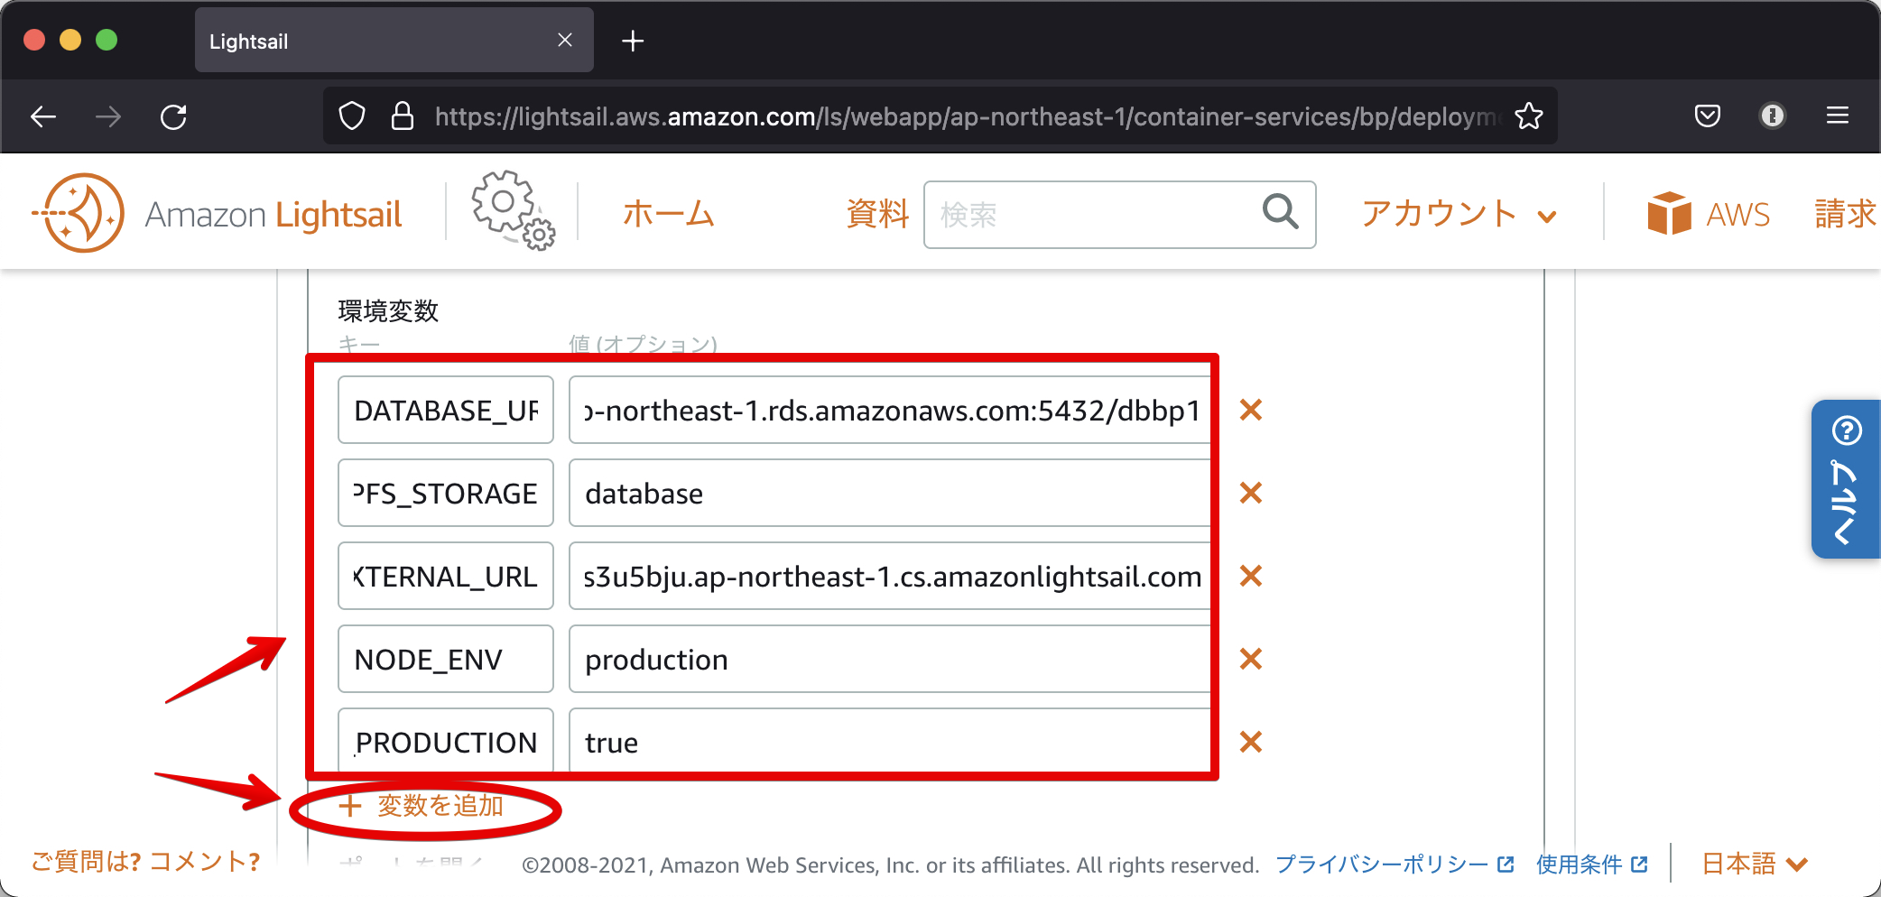Screen dimensions: 1881x897
Task: Click the password manager extension icon
Action: [1773, 116]
